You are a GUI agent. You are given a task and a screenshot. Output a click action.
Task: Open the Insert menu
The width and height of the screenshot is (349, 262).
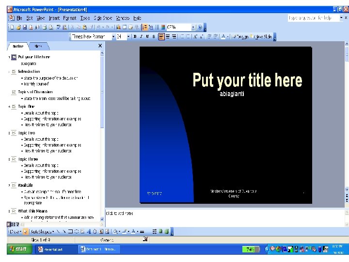[54, 18]
